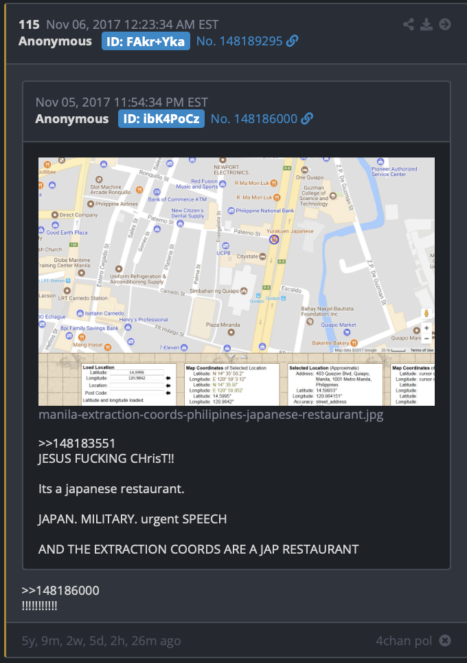
Task: Click the map zoom out minus button
Action: (x=426, y=338)
